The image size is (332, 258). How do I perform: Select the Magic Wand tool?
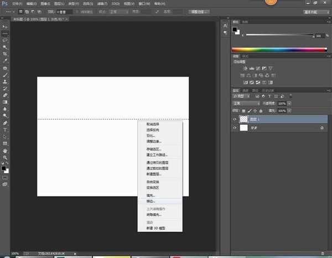coord(5,47)
